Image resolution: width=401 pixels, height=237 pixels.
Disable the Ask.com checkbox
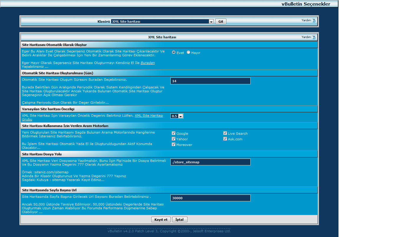(225, 139)
